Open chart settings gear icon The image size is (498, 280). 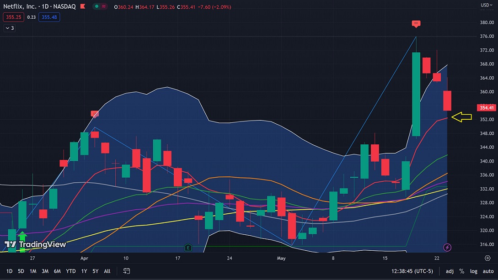487,258
